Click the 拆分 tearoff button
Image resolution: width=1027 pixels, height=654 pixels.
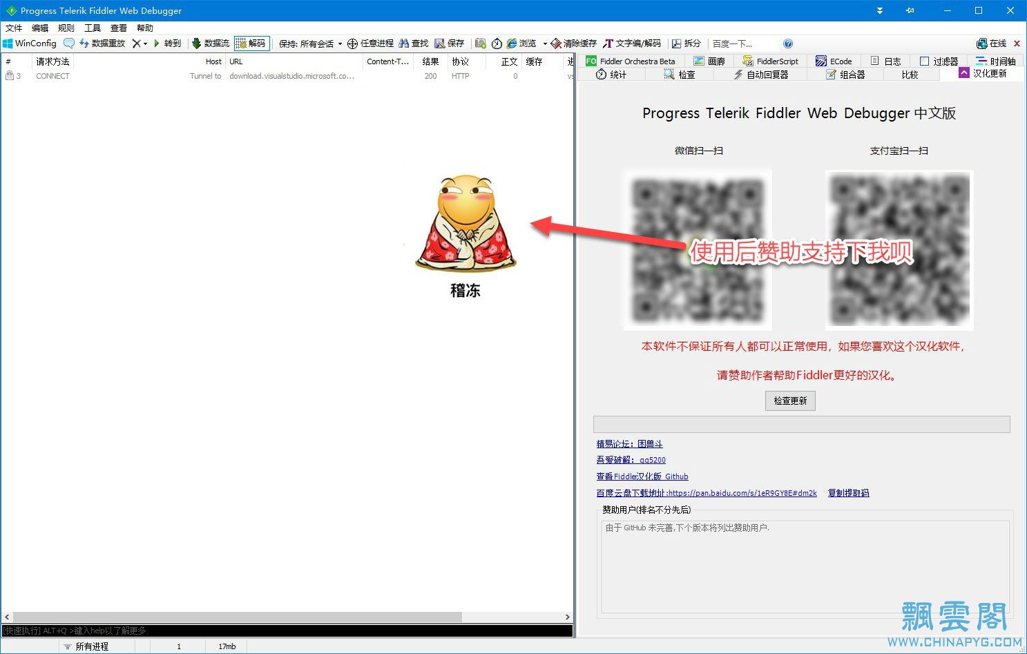click(x=687, y=43)
